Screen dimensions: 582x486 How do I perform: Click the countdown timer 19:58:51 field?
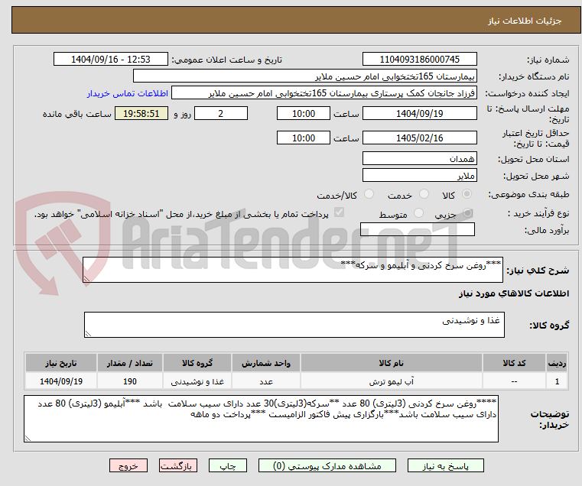[141, 113]
